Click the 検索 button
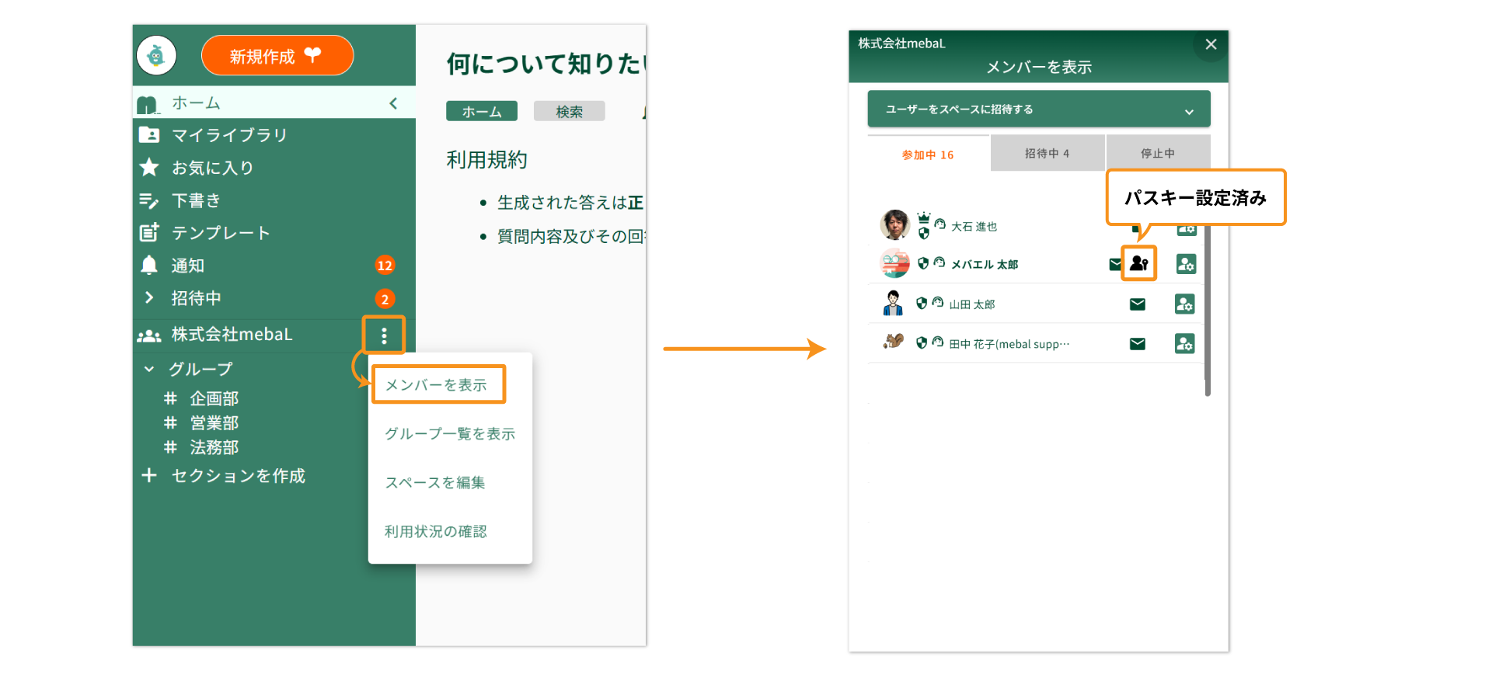The width and height of the screenshot is (1492, 681). (569, 112)
